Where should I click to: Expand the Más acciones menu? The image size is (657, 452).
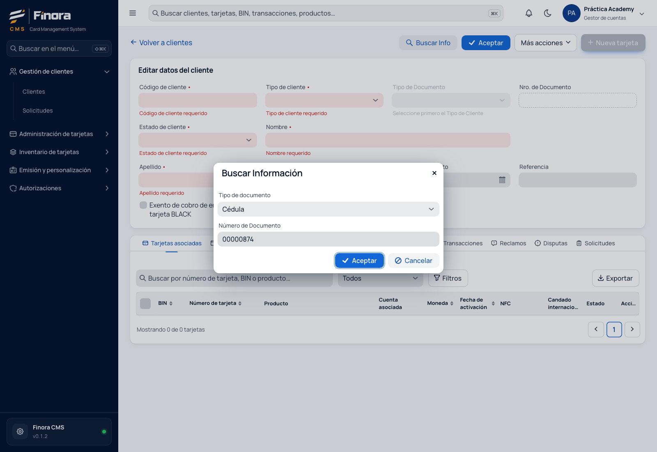click(x=545, y=43)
